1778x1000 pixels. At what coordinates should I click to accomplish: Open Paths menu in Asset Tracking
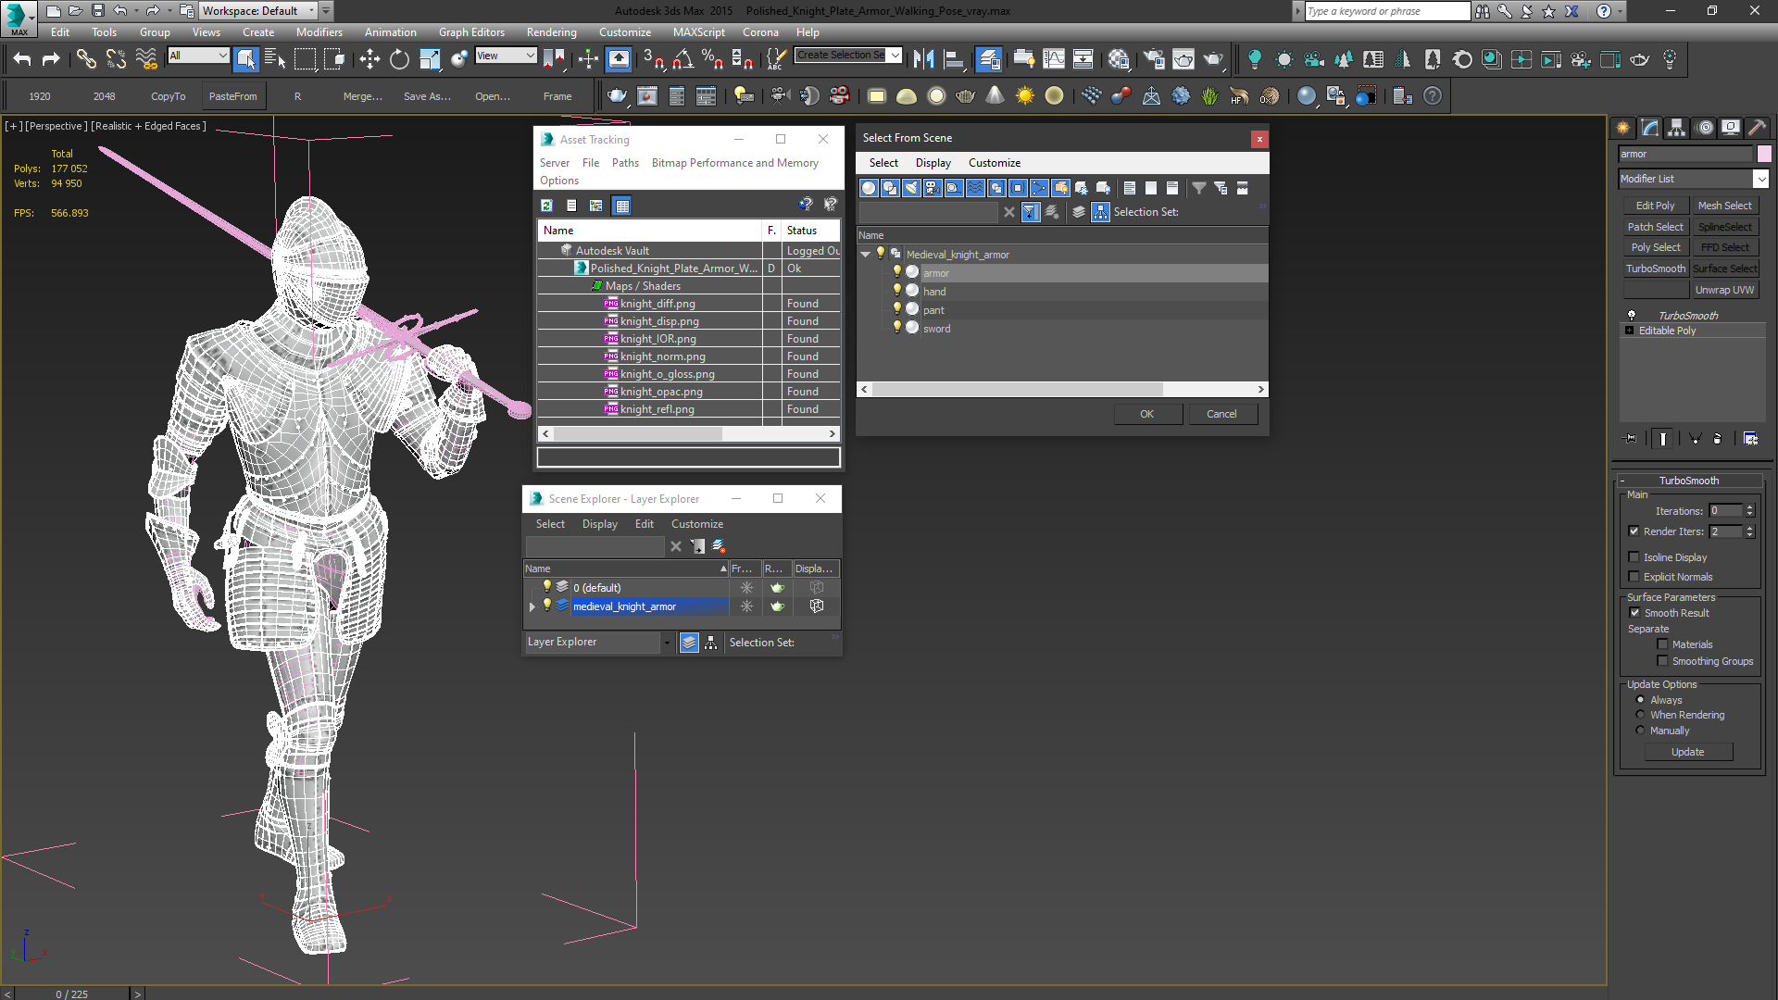tap(625, 163)
